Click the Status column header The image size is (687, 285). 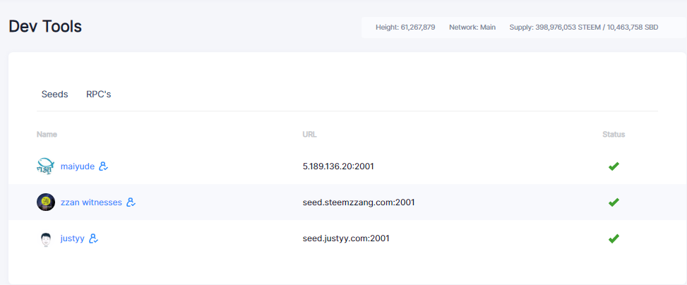(x=614, y=135)
